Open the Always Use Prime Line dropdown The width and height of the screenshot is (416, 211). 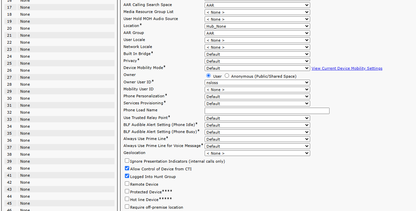(x=257, y=139)
